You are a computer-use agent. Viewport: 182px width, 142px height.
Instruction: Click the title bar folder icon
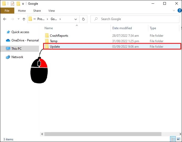click(4, 3)
